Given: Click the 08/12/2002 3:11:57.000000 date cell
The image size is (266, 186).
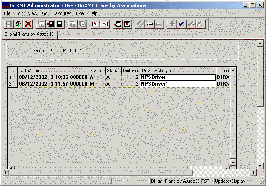Looking at the screenshot, I should pos(53,84).
